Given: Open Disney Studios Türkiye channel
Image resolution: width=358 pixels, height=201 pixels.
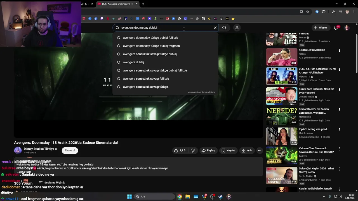Looking at the screenshot, I should click(39, 149).
